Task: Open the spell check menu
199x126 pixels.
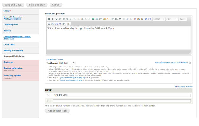Action: coord(64,24)
